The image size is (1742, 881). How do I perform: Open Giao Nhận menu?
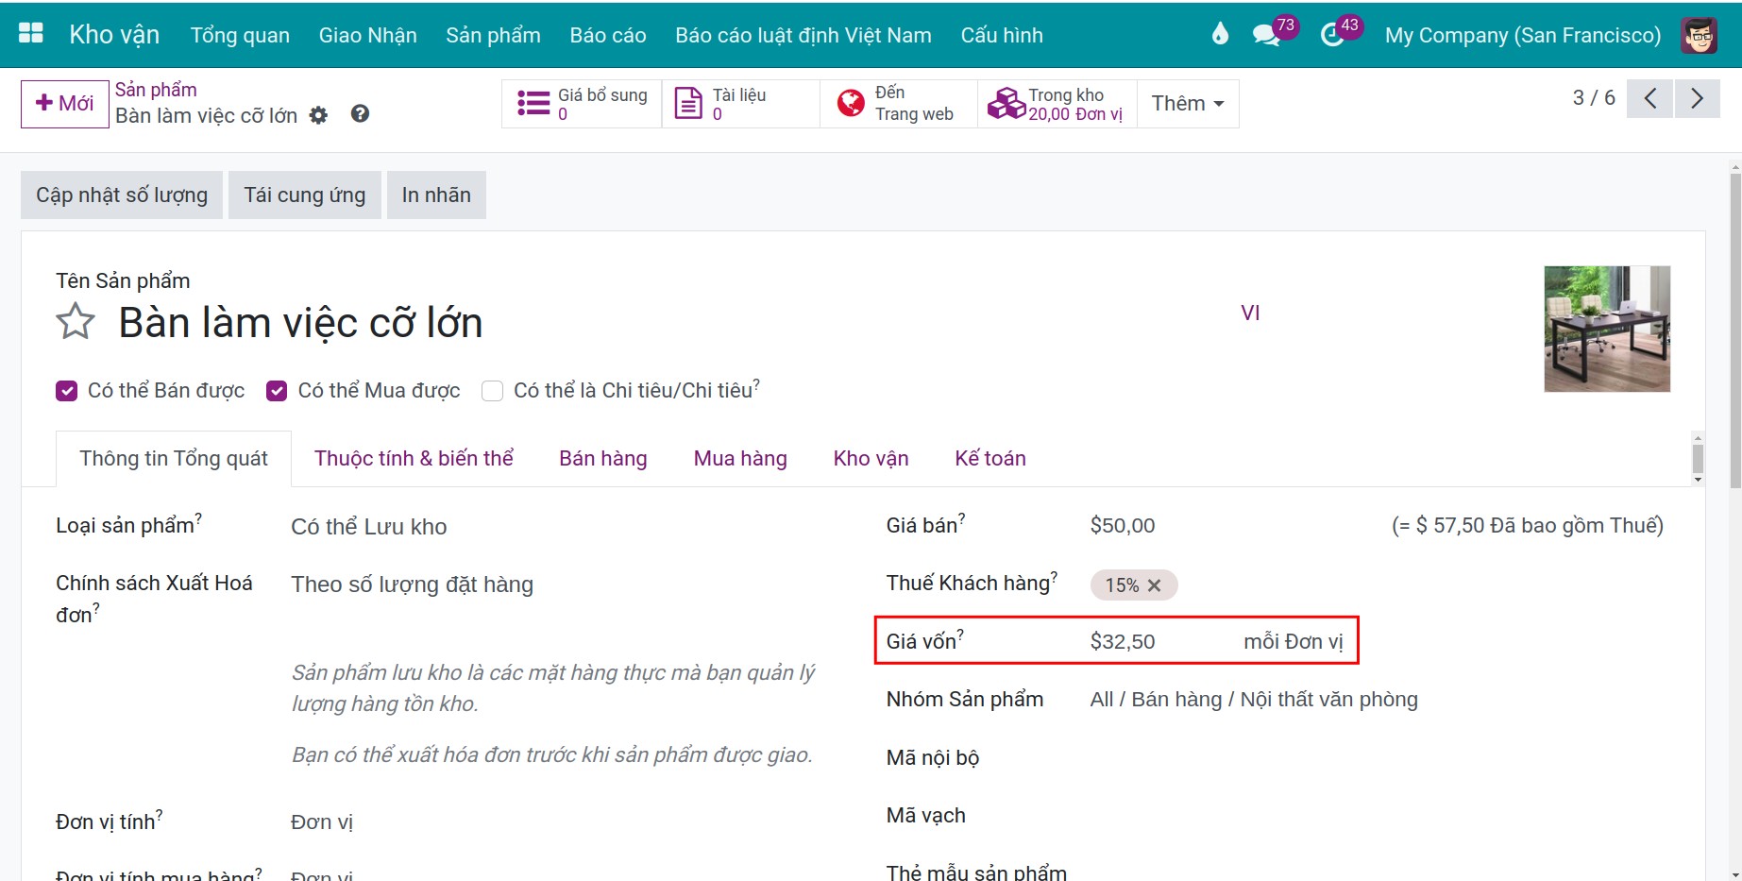(x=367, y=35)
